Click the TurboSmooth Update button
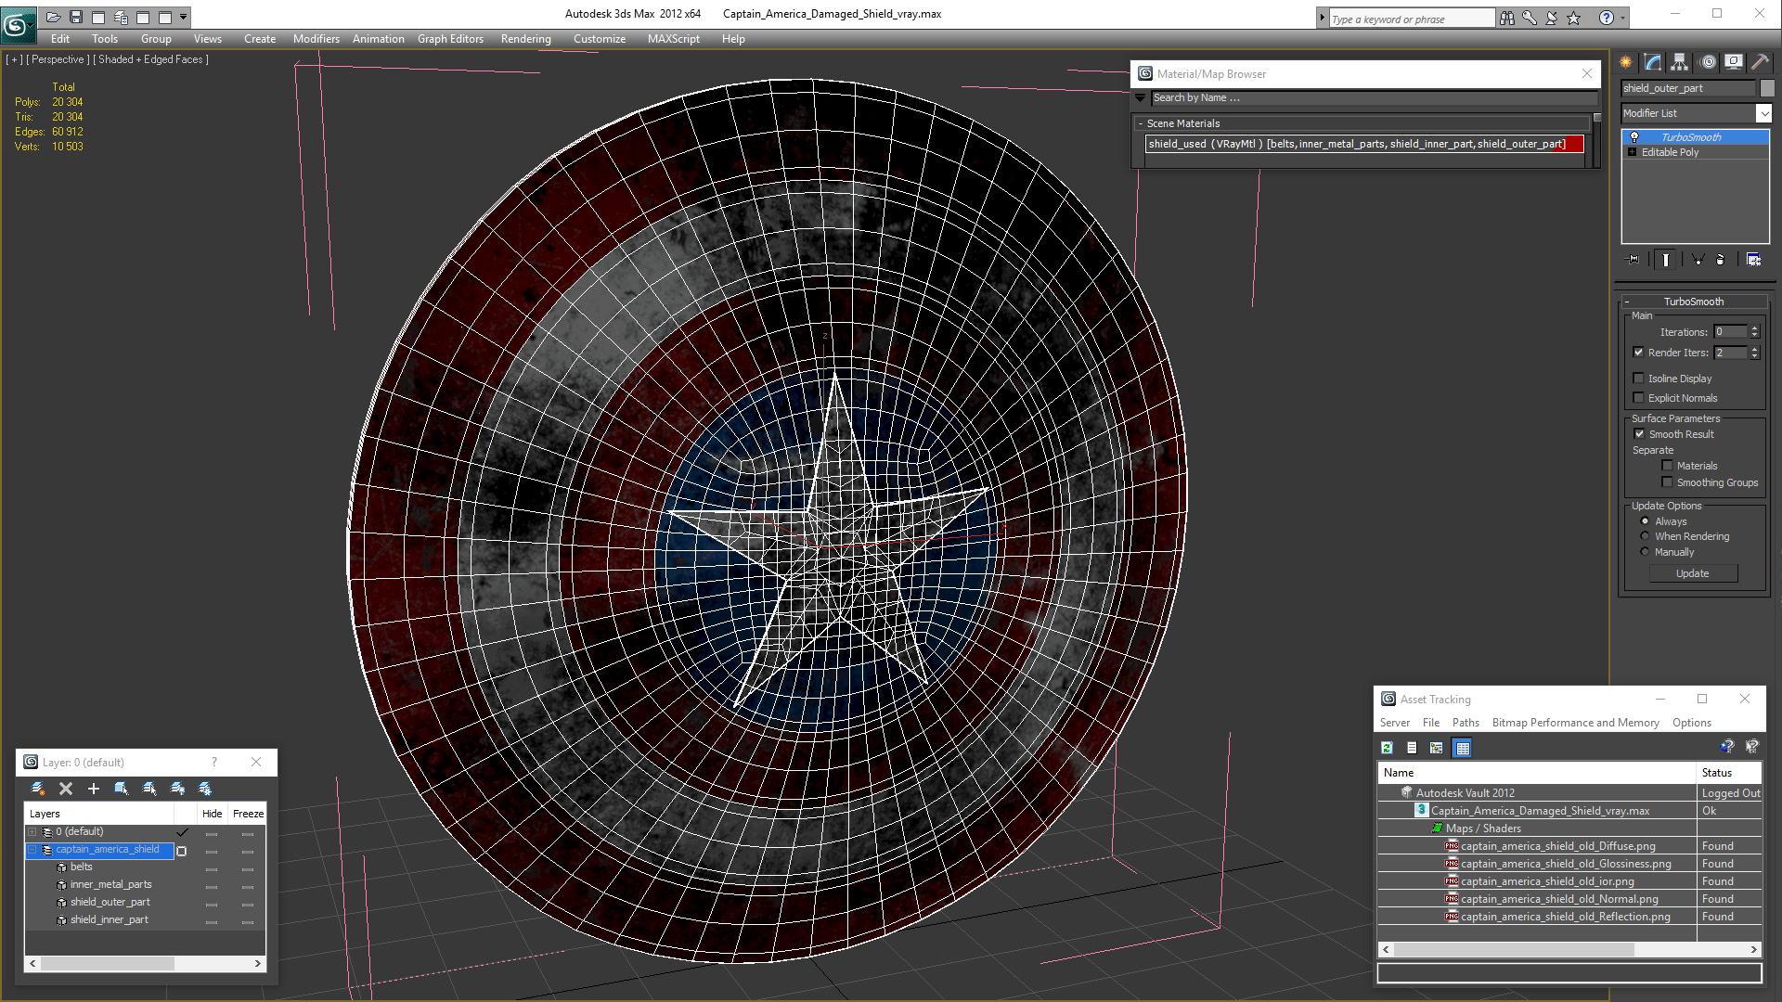The height and width of the screenshot is (1002, 1782). [x=1692, y=573]
